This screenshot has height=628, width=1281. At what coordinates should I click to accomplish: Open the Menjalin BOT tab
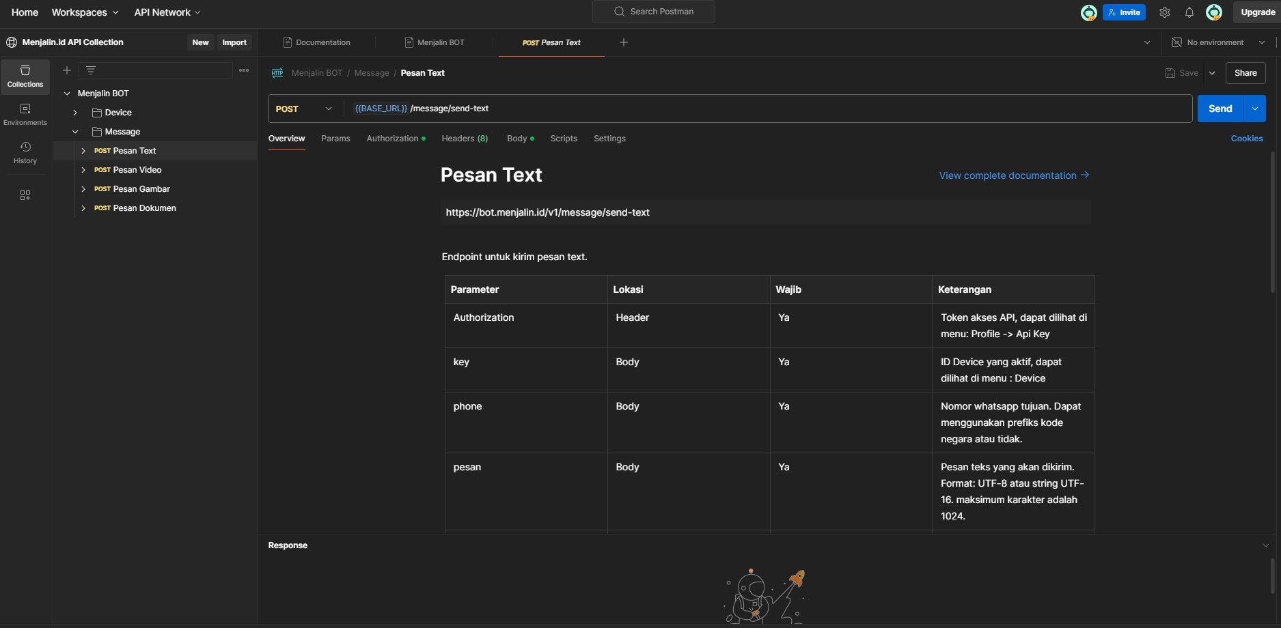pos(435,42)
